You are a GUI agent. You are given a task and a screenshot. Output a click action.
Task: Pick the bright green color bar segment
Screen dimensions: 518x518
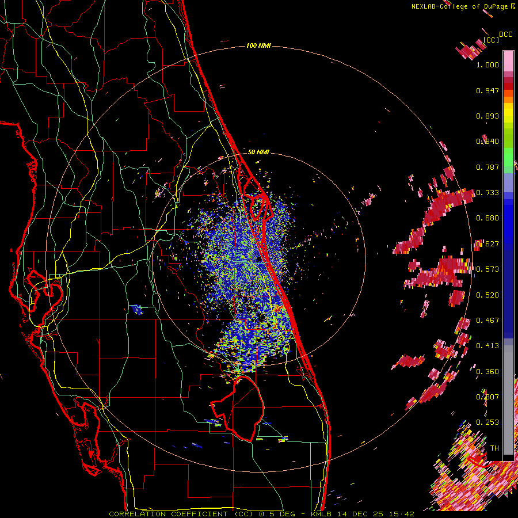click(x=508, y=157)
